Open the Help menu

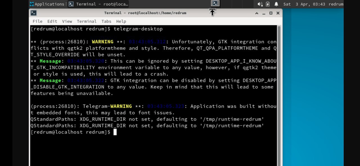tap(121, 21)
